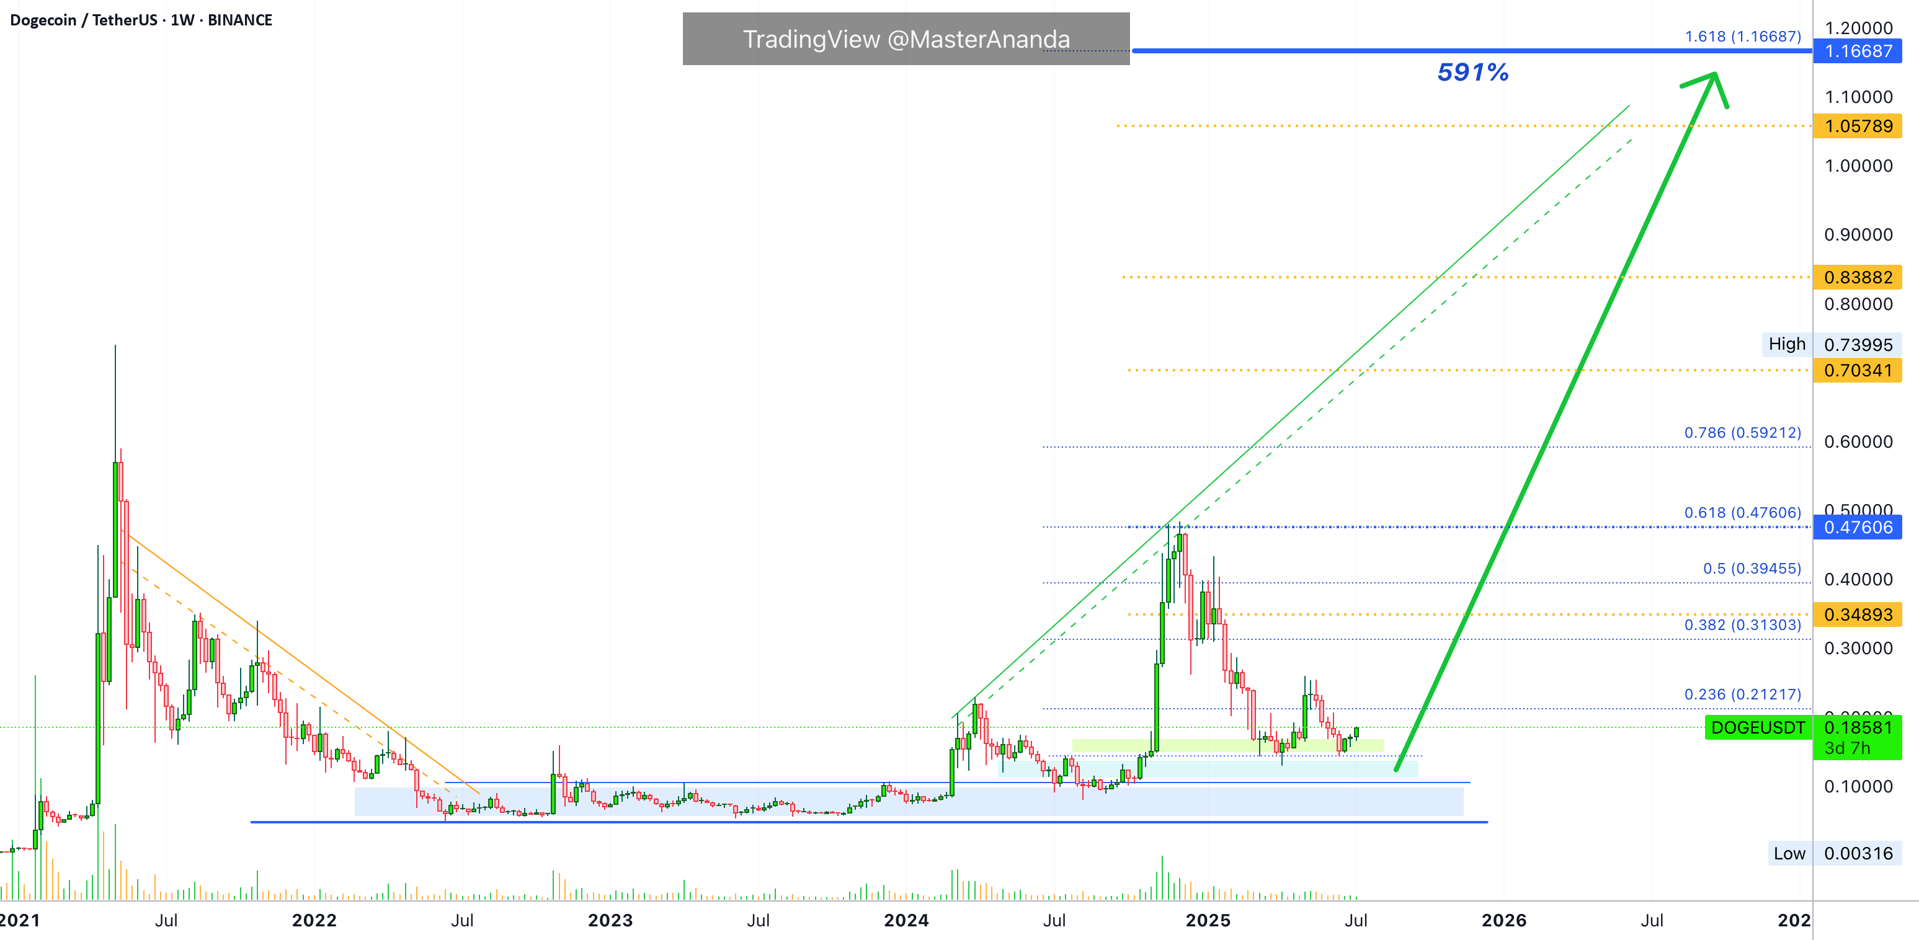Click the 1.16687 blue price label
This screenshot has height=940, width=1919.
click(1857, 51)
